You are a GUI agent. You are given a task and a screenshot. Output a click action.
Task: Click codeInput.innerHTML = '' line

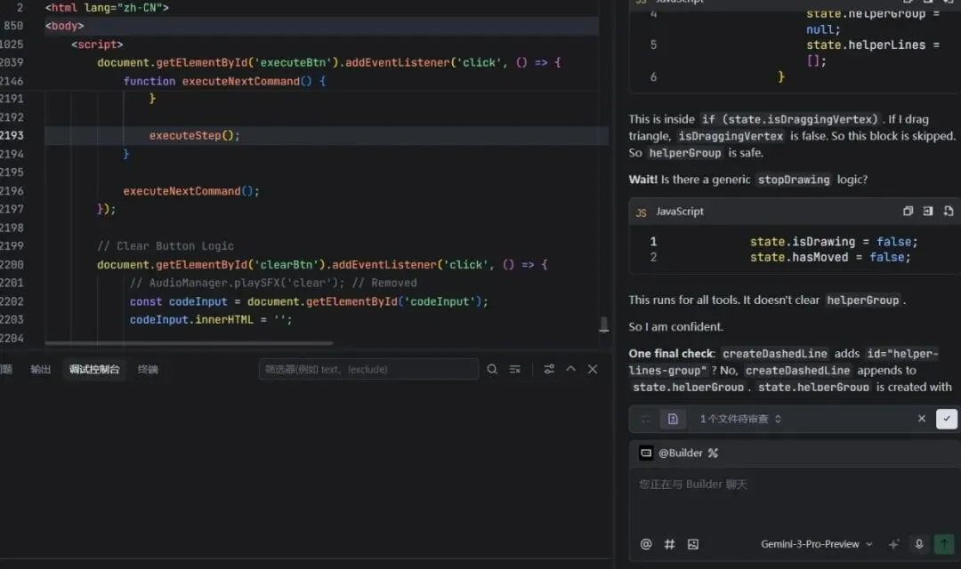click(211, 320)
